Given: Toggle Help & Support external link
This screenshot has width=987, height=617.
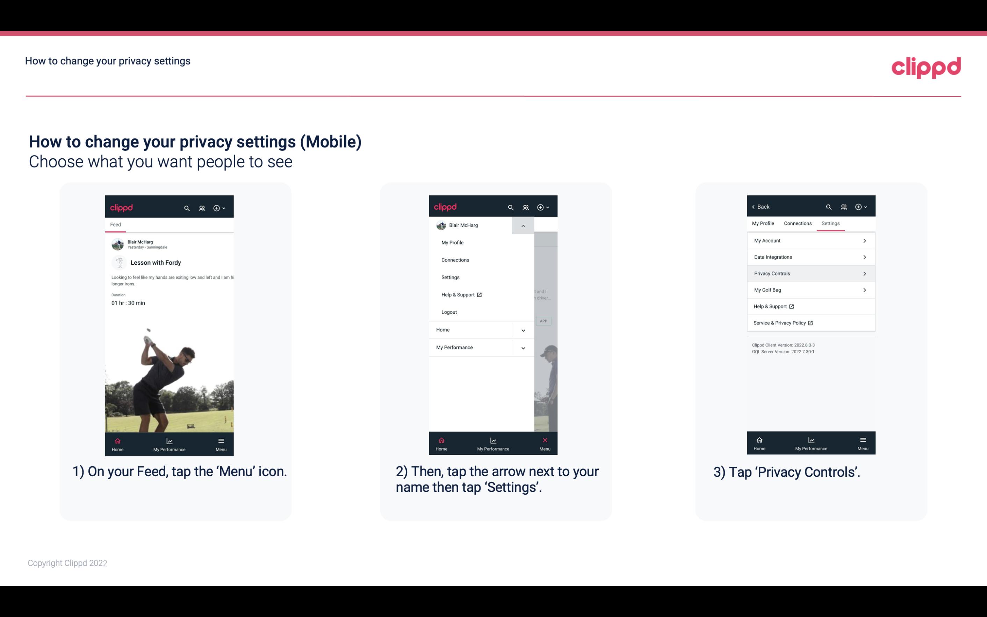Looking at the screenshot, I should click(x=810, y=306).
